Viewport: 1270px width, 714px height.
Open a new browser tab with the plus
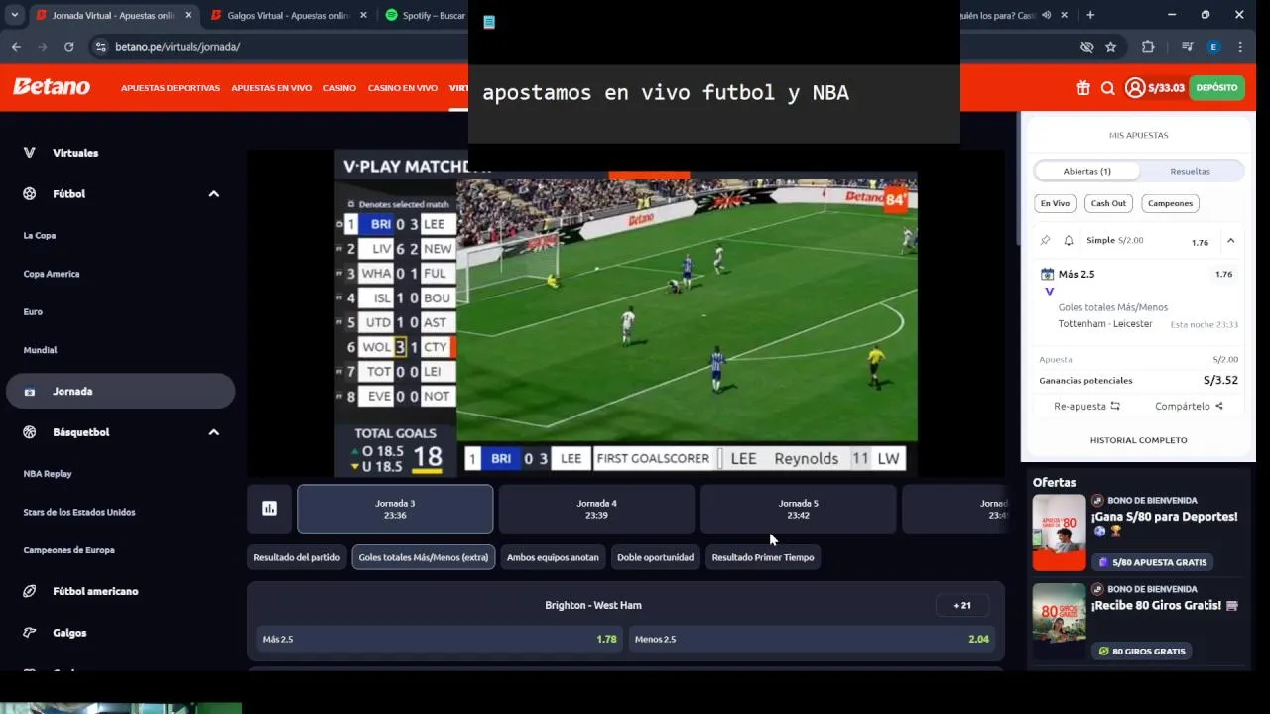(x=1090, y=15)
